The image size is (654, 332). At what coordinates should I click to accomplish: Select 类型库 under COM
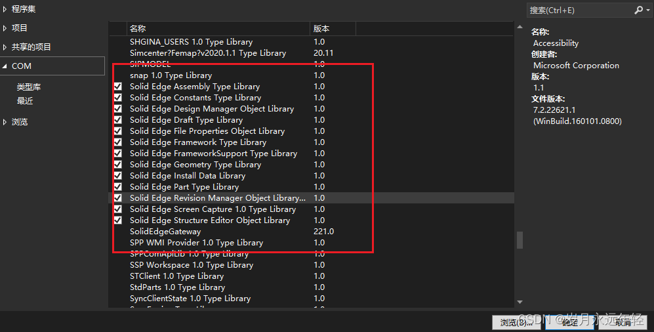point(29,87)
